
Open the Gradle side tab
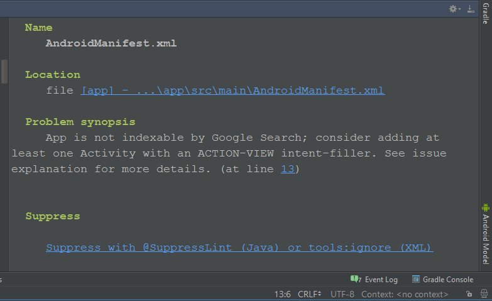[486, 13]
